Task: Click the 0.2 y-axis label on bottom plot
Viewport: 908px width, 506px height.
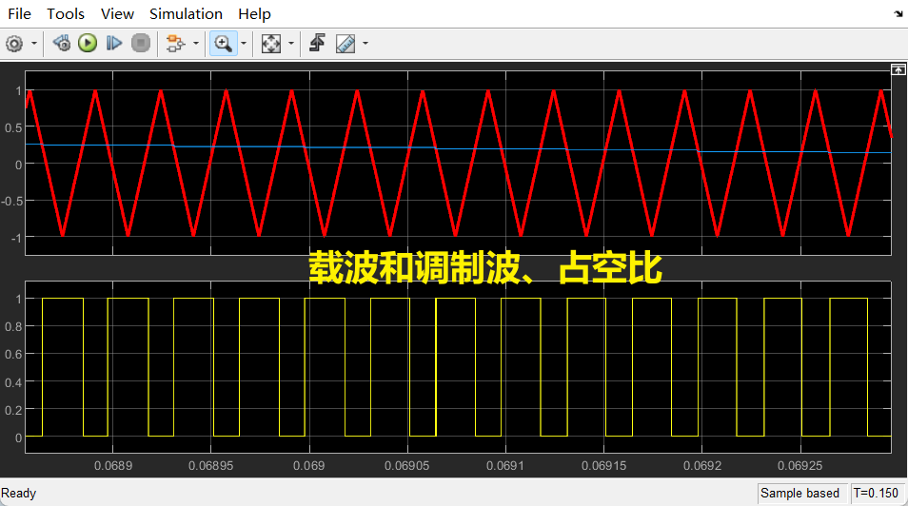Action: (x=13, y=410)
